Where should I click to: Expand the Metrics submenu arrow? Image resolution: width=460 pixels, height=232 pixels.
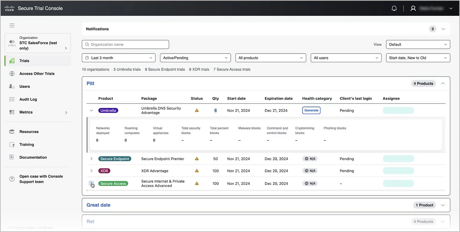(66, 113)
